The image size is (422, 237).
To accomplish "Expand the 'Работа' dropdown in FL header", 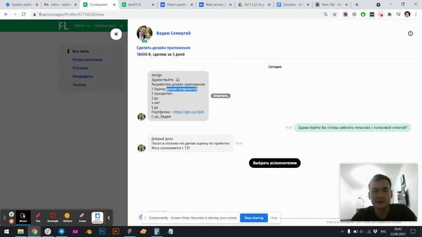I will pyautogui.click(x=82, y=26).
